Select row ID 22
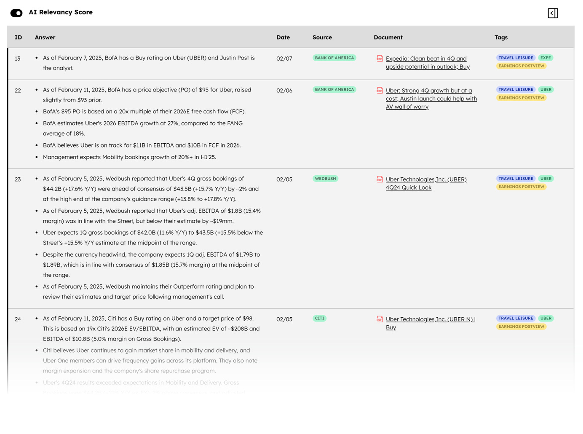This screenshot has width=583, height=434. [x=18, y=91]
